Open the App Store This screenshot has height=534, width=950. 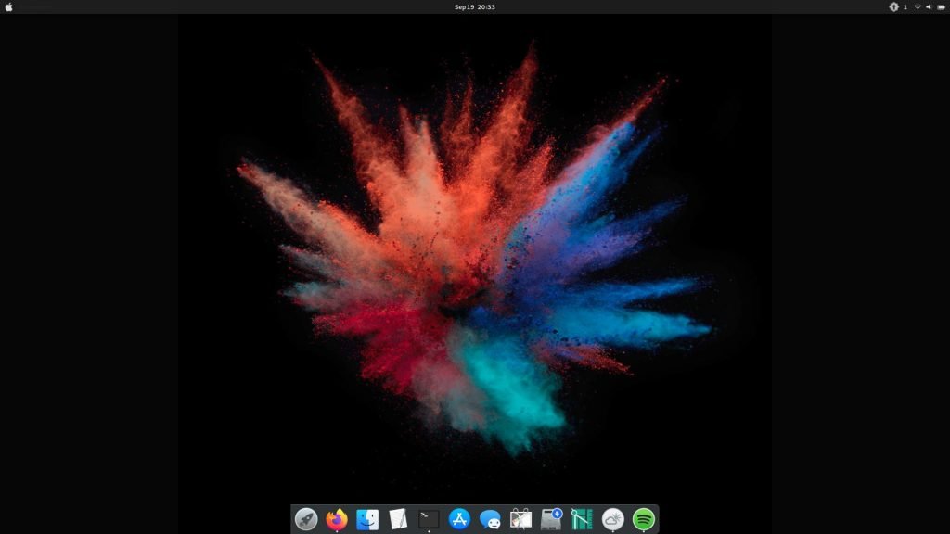459,517
